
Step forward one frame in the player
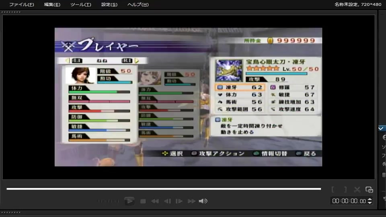click(179, 201)
